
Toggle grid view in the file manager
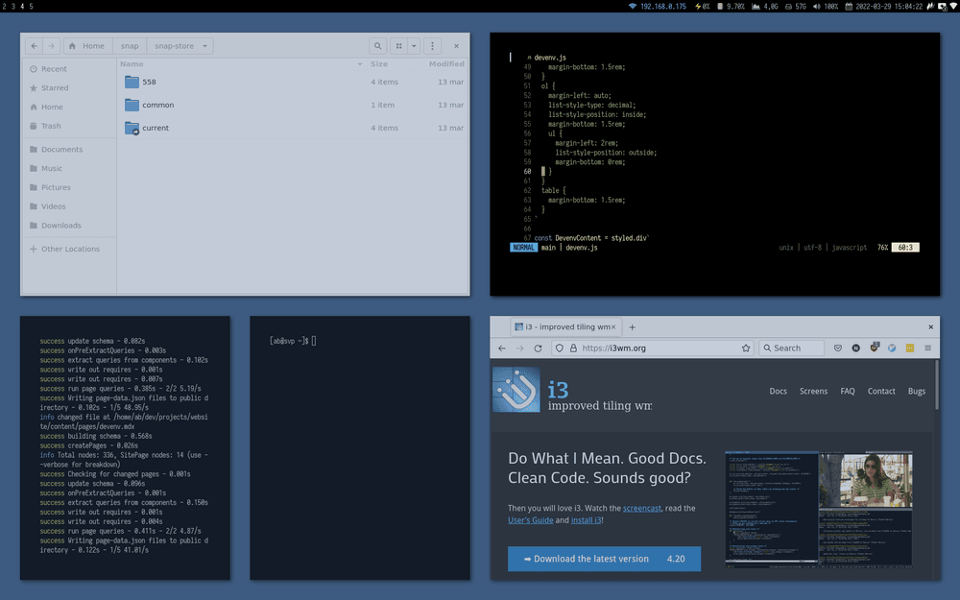coord(398,46)
